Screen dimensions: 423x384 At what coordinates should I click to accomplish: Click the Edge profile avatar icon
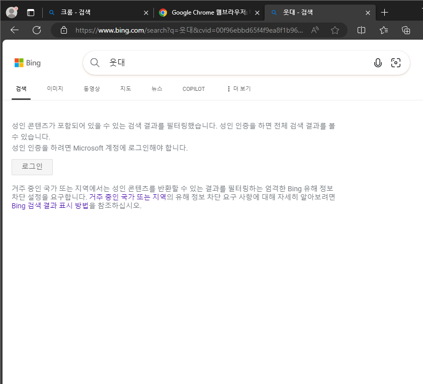(12, 13)
